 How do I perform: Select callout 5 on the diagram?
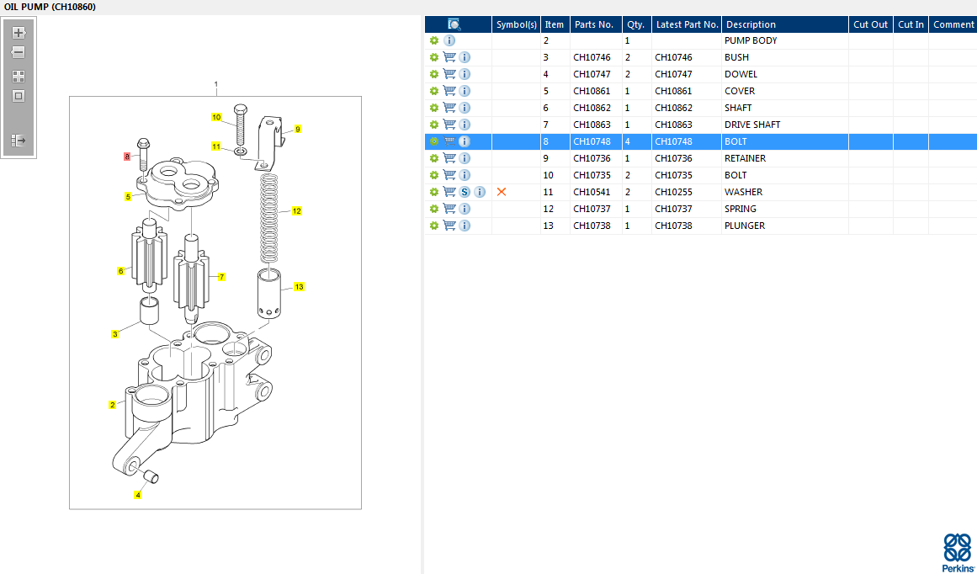coord(128,197)
